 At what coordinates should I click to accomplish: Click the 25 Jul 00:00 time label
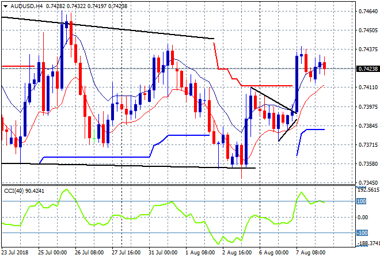tap(52, 253)
